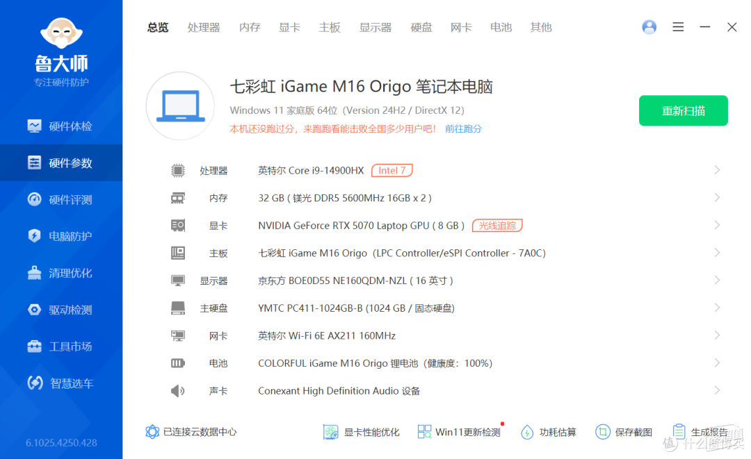The width and height of the screenshot is (751, 459).
Task: Expand the 声卡 row chevron
Action: [x=717, y=390]
